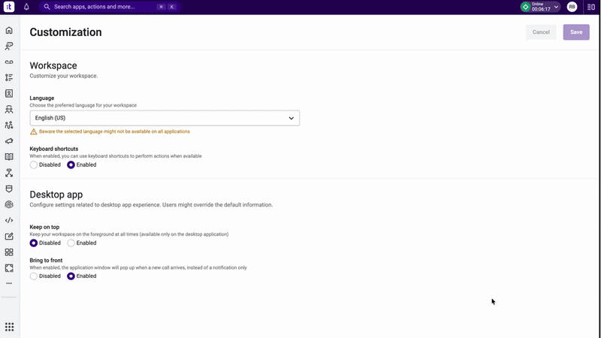Click the Save button
The height and width of the screenshot is (338, 601).
point(576,32)
